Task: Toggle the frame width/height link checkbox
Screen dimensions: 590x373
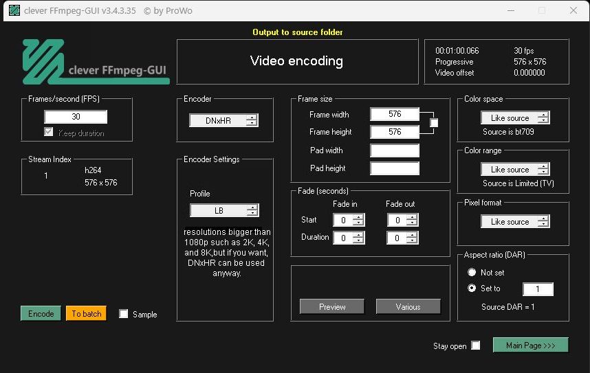Action: (434, 122)
